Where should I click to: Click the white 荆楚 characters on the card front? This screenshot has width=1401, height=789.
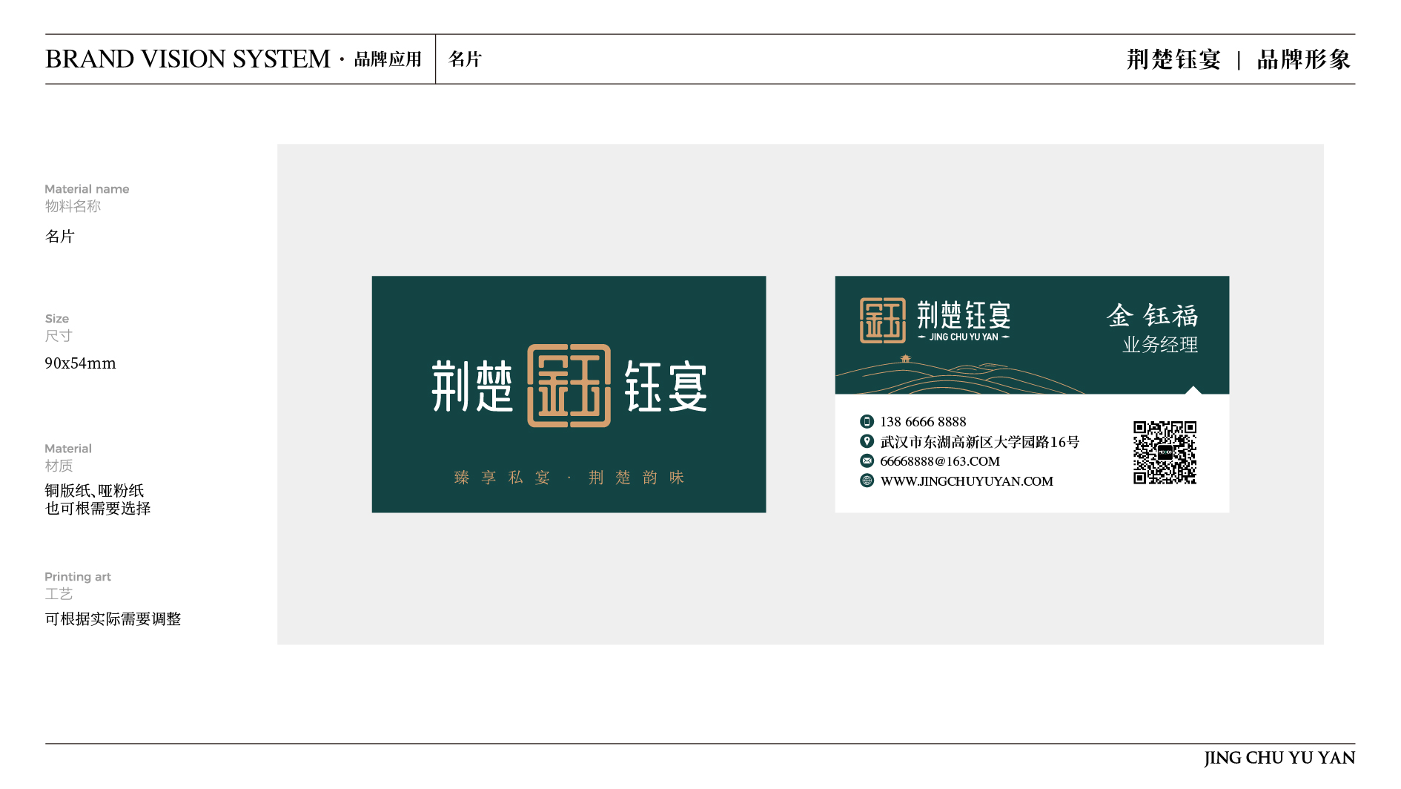tap(472, 386)
